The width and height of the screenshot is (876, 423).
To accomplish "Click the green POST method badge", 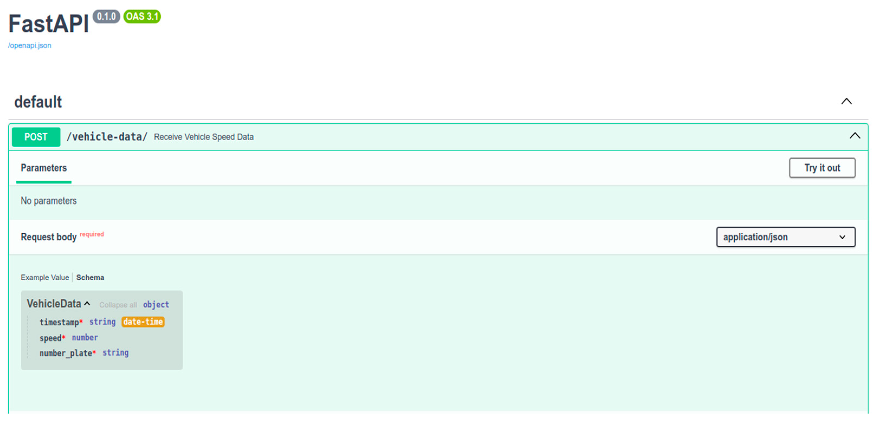I will 36,137.
